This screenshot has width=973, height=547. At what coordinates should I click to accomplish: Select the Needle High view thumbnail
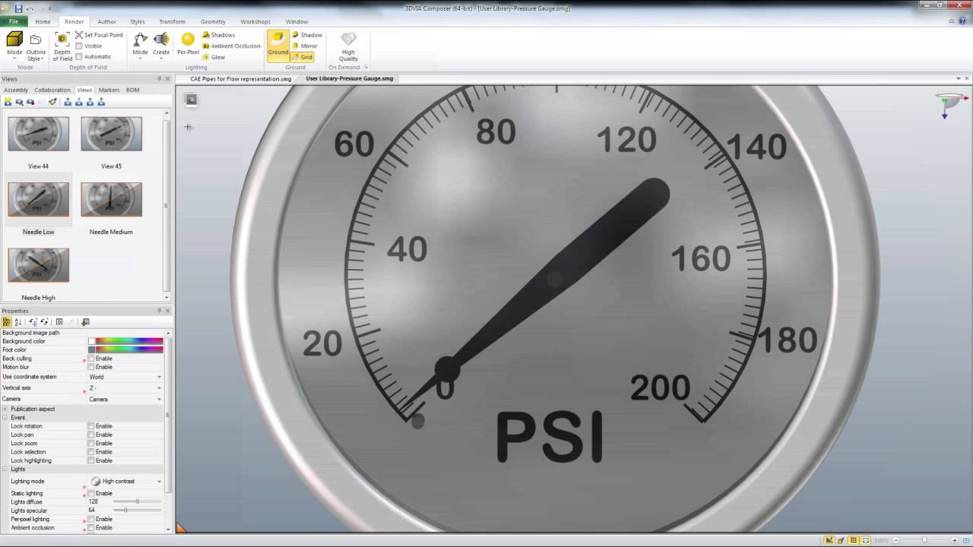click(x=38, y=266)
